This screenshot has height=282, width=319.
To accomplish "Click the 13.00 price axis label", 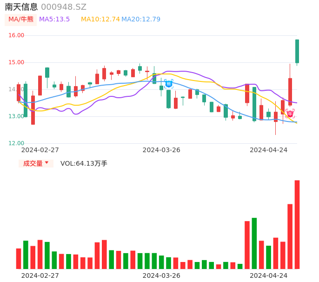I will pos(16,116).
